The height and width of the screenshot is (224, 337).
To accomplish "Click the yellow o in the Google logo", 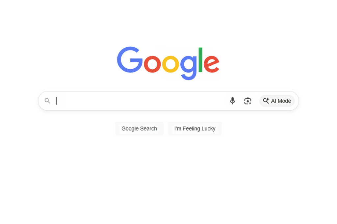I will click(170, 64).
